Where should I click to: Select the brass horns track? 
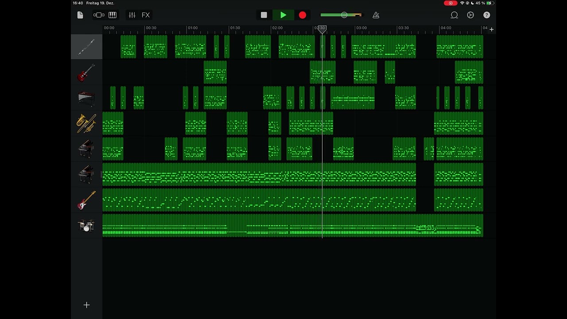pos(86,123)
